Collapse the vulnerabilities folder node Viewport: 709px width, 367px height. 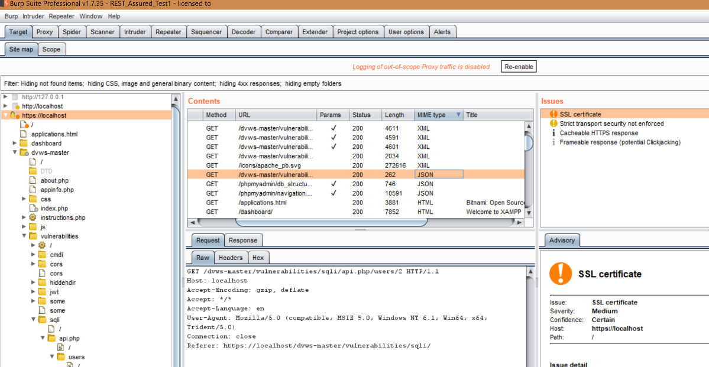(24, 236)
